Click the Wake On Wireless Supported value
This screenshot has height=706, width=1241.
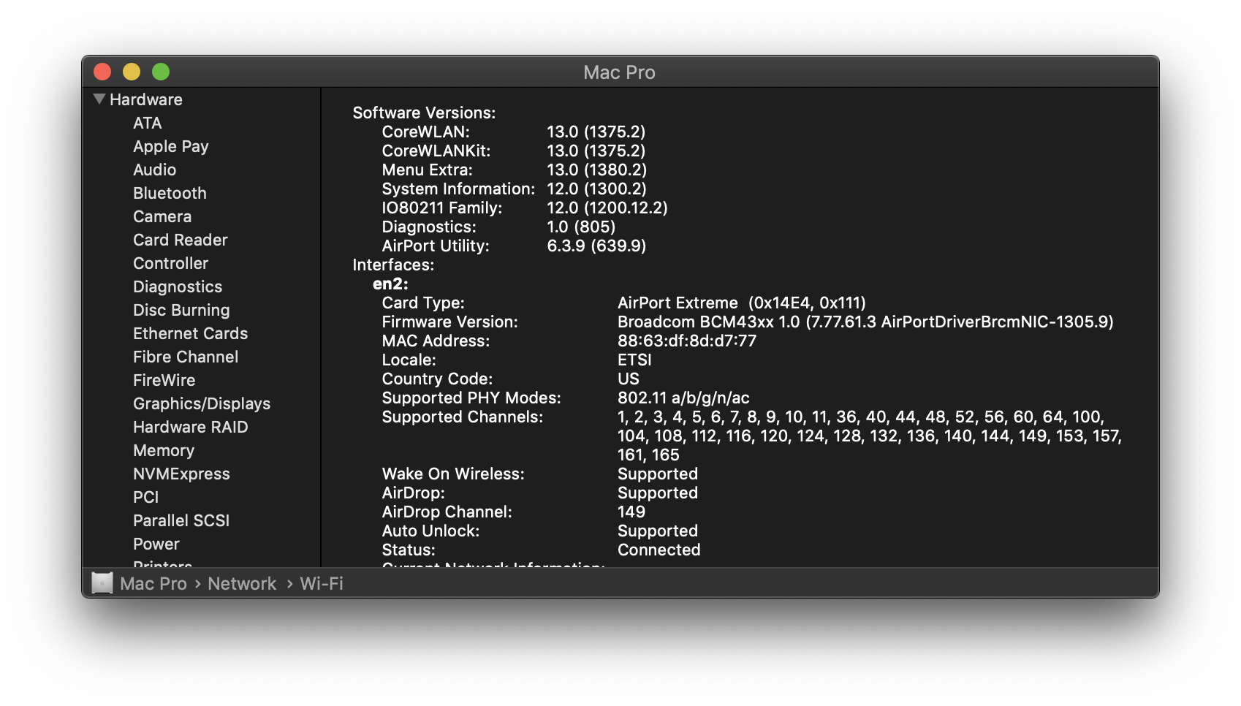(658, 474)
